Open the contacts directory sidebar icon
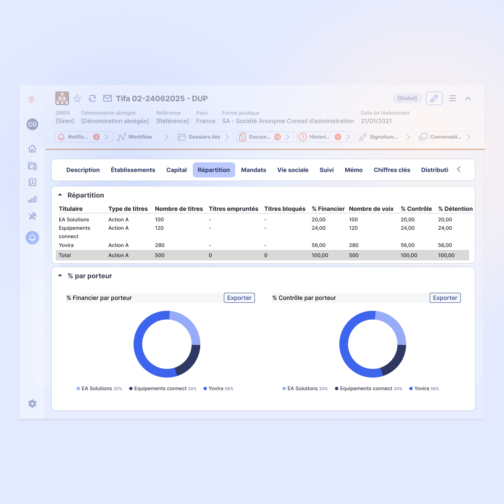This screenshot has height=504, width=504. click(32, 182)
